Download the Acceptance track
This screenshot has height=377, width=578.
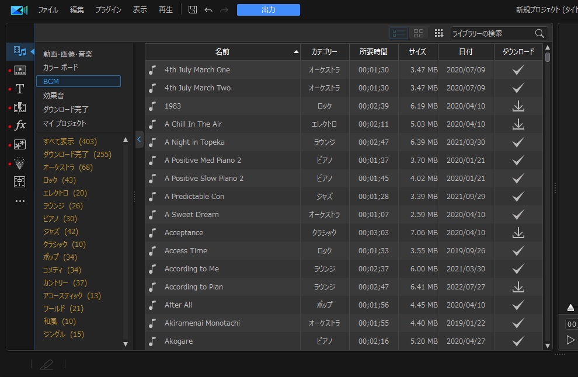pos(518,232)
